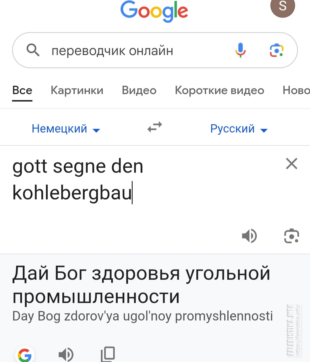The height and width of the screenshot is (362, 310).
Task: Open the Русский target language dropdown
Action: [x=239, y=129]
